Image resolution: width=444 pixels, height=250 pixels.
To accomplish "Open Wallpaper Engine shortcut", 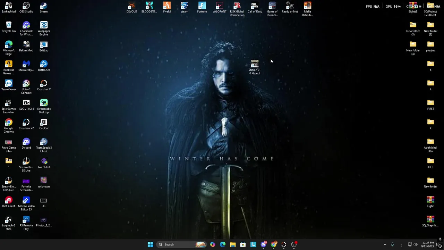I will coord(44,29).
